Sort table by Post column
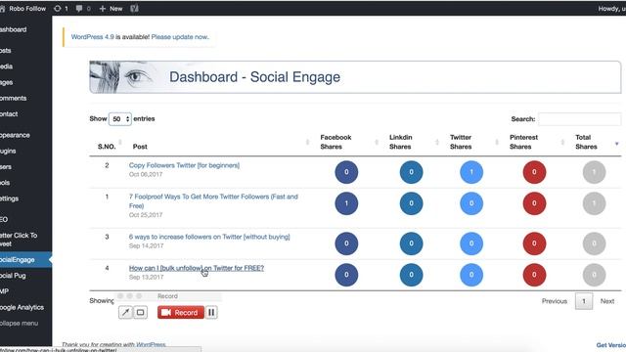Screen dimensions: 626x352 [140, 147]
